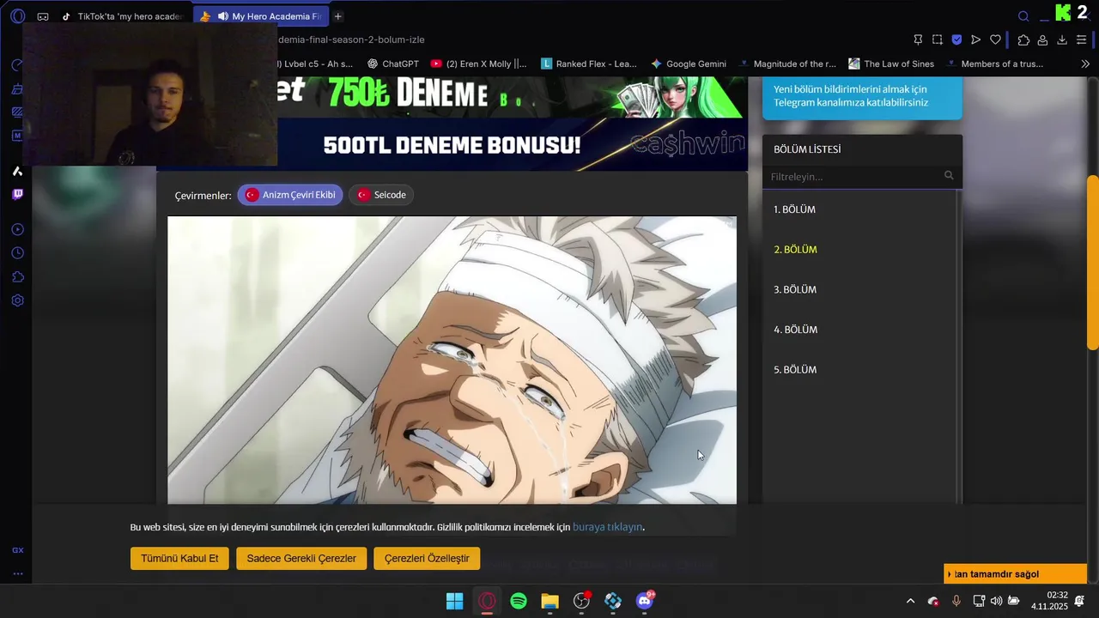Open the downloads icon
This screenshot has height=618, width=1099.
pos(1062,39)
